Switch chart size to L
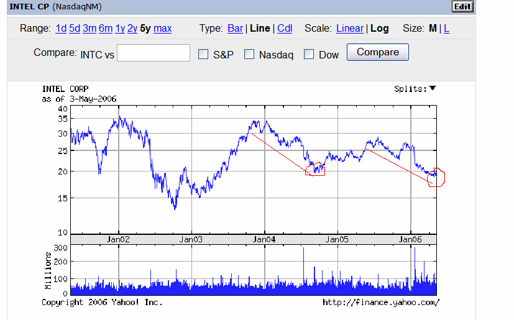The height and width of the screenshot is (320, 514). [x=446, y=29]
